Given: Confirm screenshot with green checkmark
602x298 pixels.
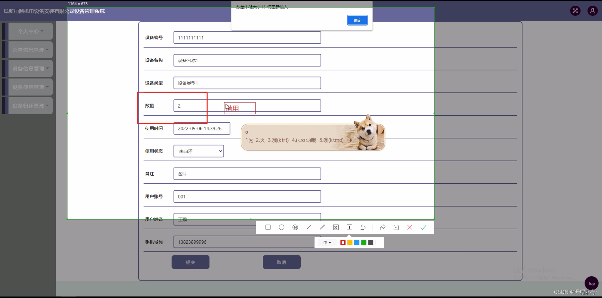Looking at the screenshot, I should coord(423,227).
